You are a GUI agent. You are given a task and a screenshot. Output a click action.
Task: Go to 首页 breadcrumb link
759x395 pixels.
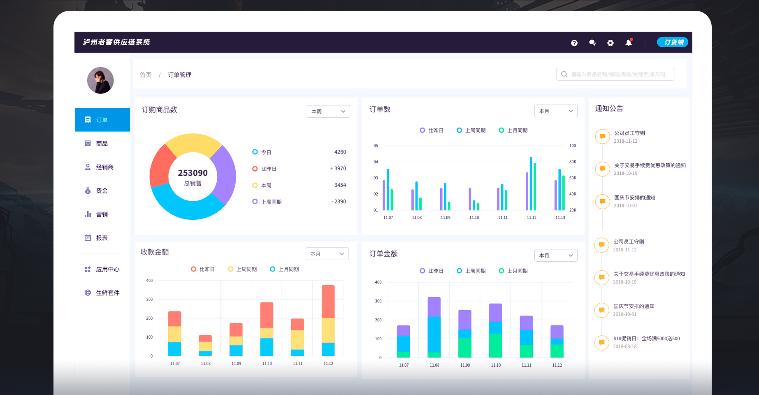click(x=146, y=75)
